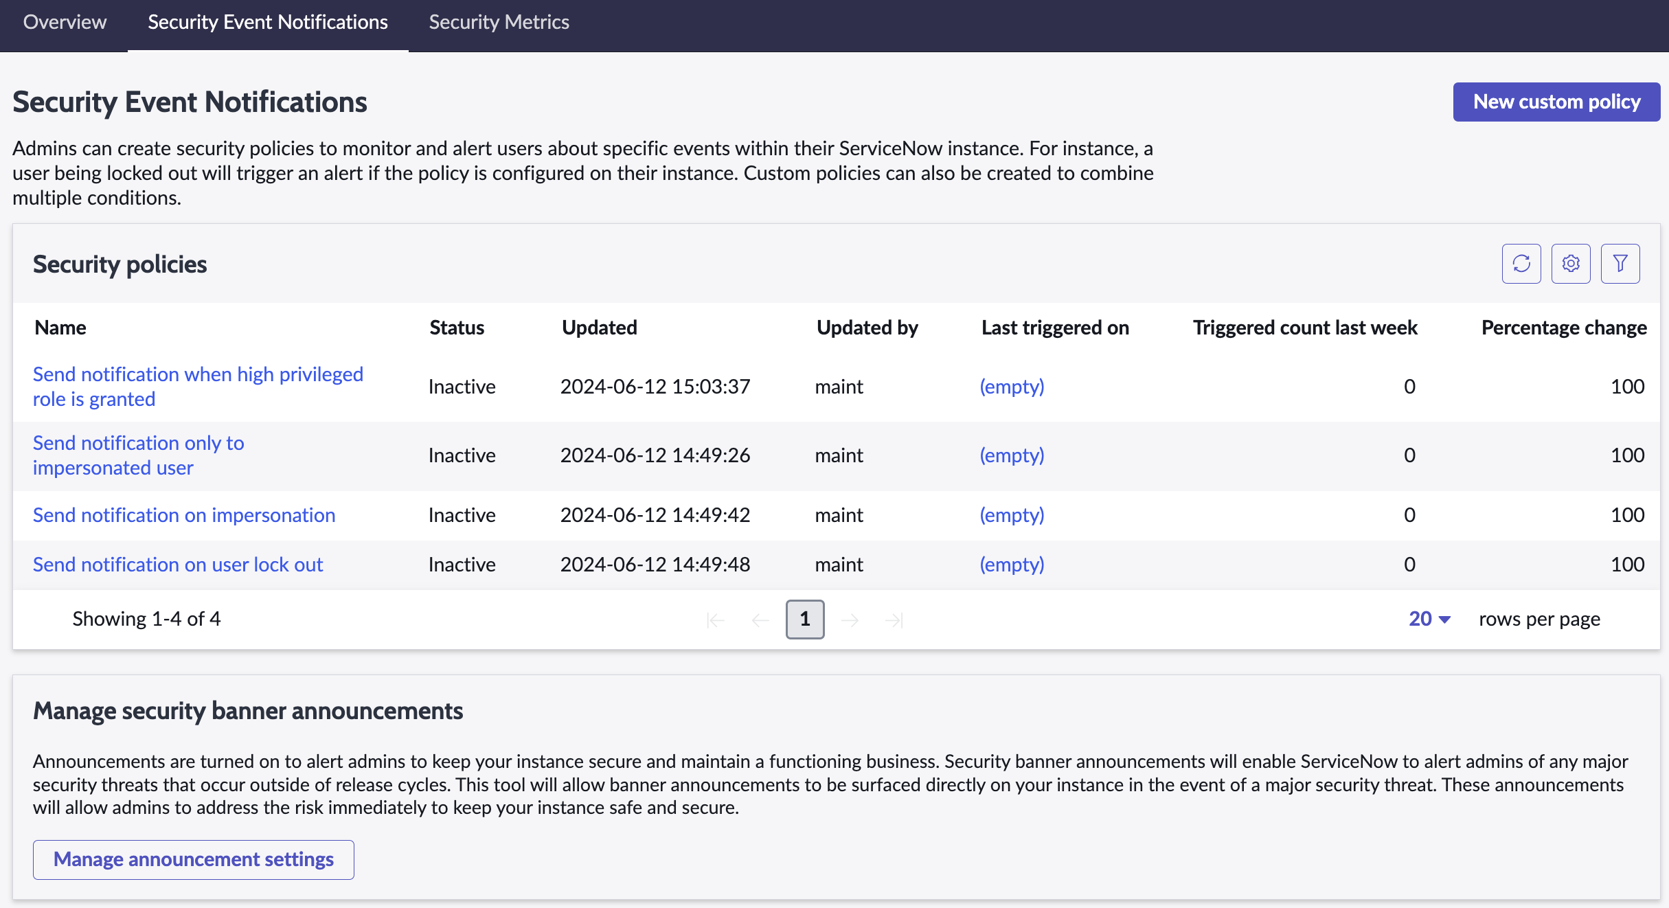Click 'maint' in the on impersonation row
The image size is (1669, 908).
(839, 515)
